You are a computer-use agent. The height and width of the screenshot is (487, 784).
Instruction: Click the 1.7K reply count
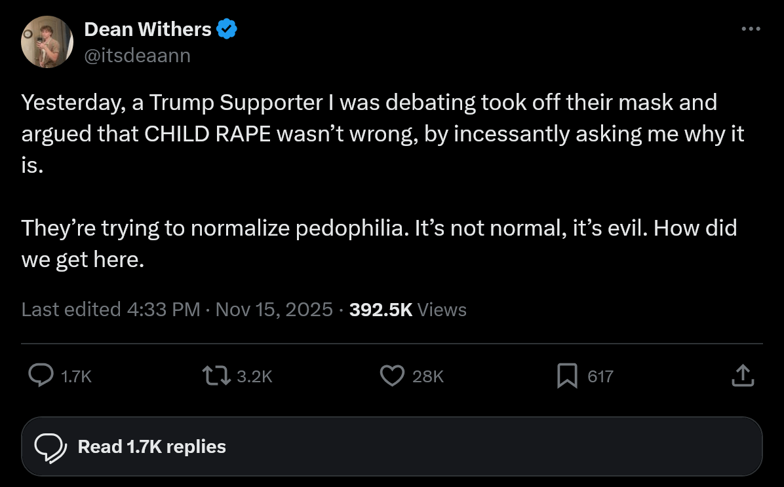(75, 376)
